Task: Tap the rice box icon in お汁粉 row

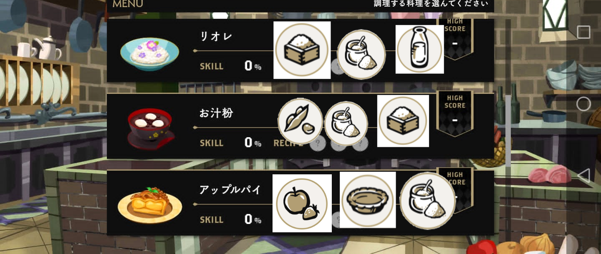Action: [x=403, y=121]
